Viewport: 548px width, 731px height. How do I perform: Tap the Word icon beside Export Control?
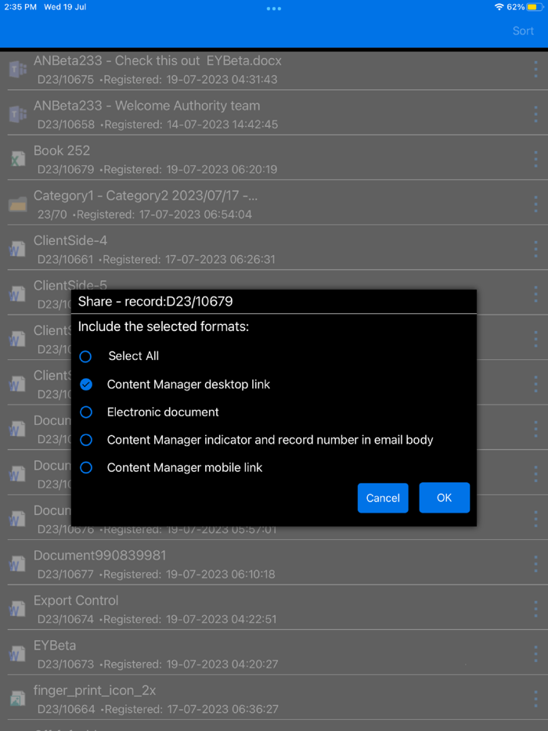(18, 609)
